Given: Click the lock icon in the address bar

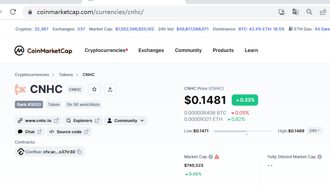Looking at the screenshot, I should (30, 12).
